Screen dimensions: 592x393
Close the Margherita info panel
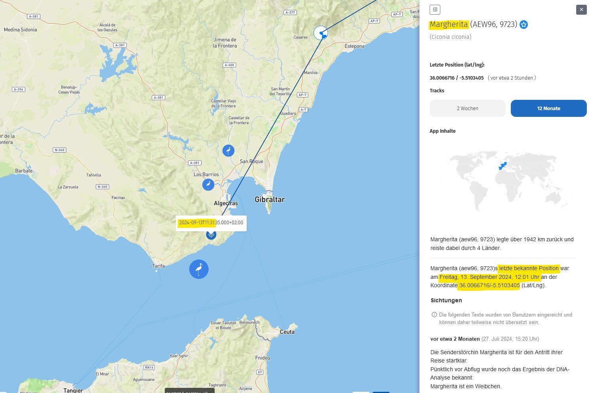[581, 10]
